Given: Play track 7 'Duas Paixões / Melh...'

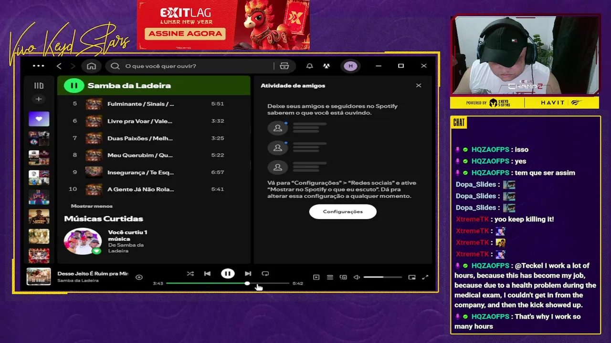Looking at the screenshot, I should coord(154,138).
